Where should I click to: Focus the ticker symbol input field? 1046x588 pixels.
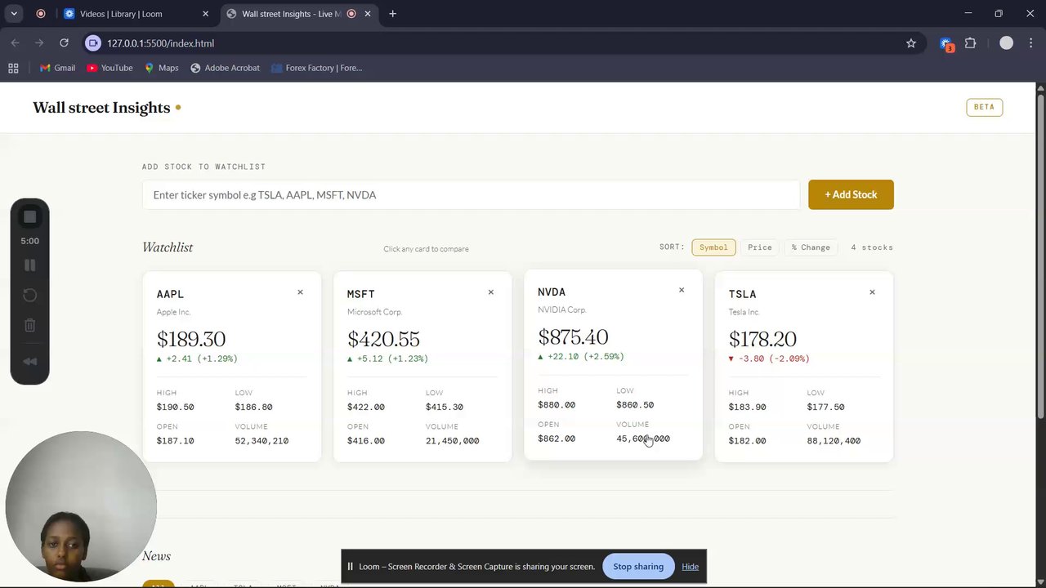coord(471,194)
